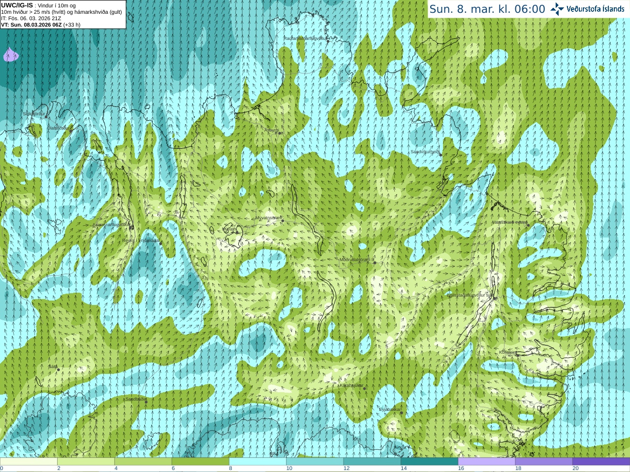Select the Ásbyrgi station marker

coord(280,133)
